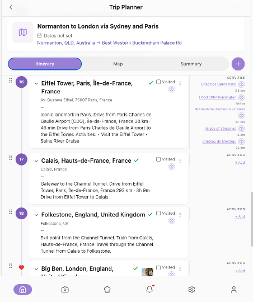Switch to the Summary tab
The image size is (253, 302).
pyautogui.click(x=191, y=64)
